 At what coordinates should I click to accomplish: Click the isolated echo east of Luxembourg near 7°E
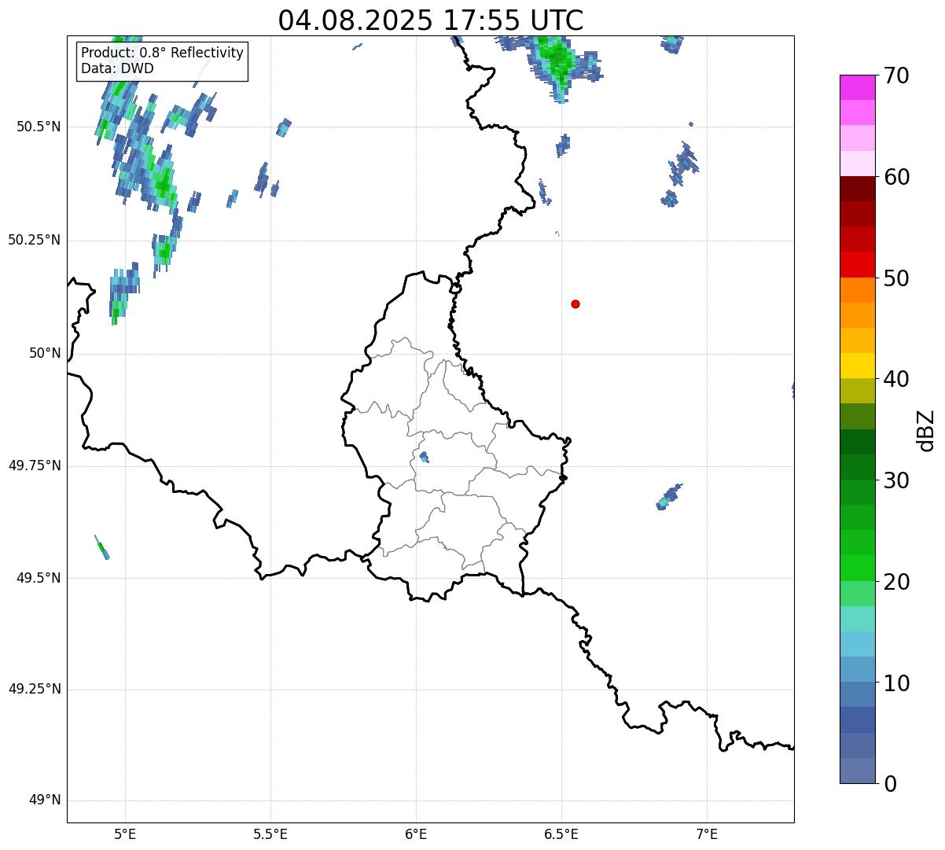(x=669, y=497)
